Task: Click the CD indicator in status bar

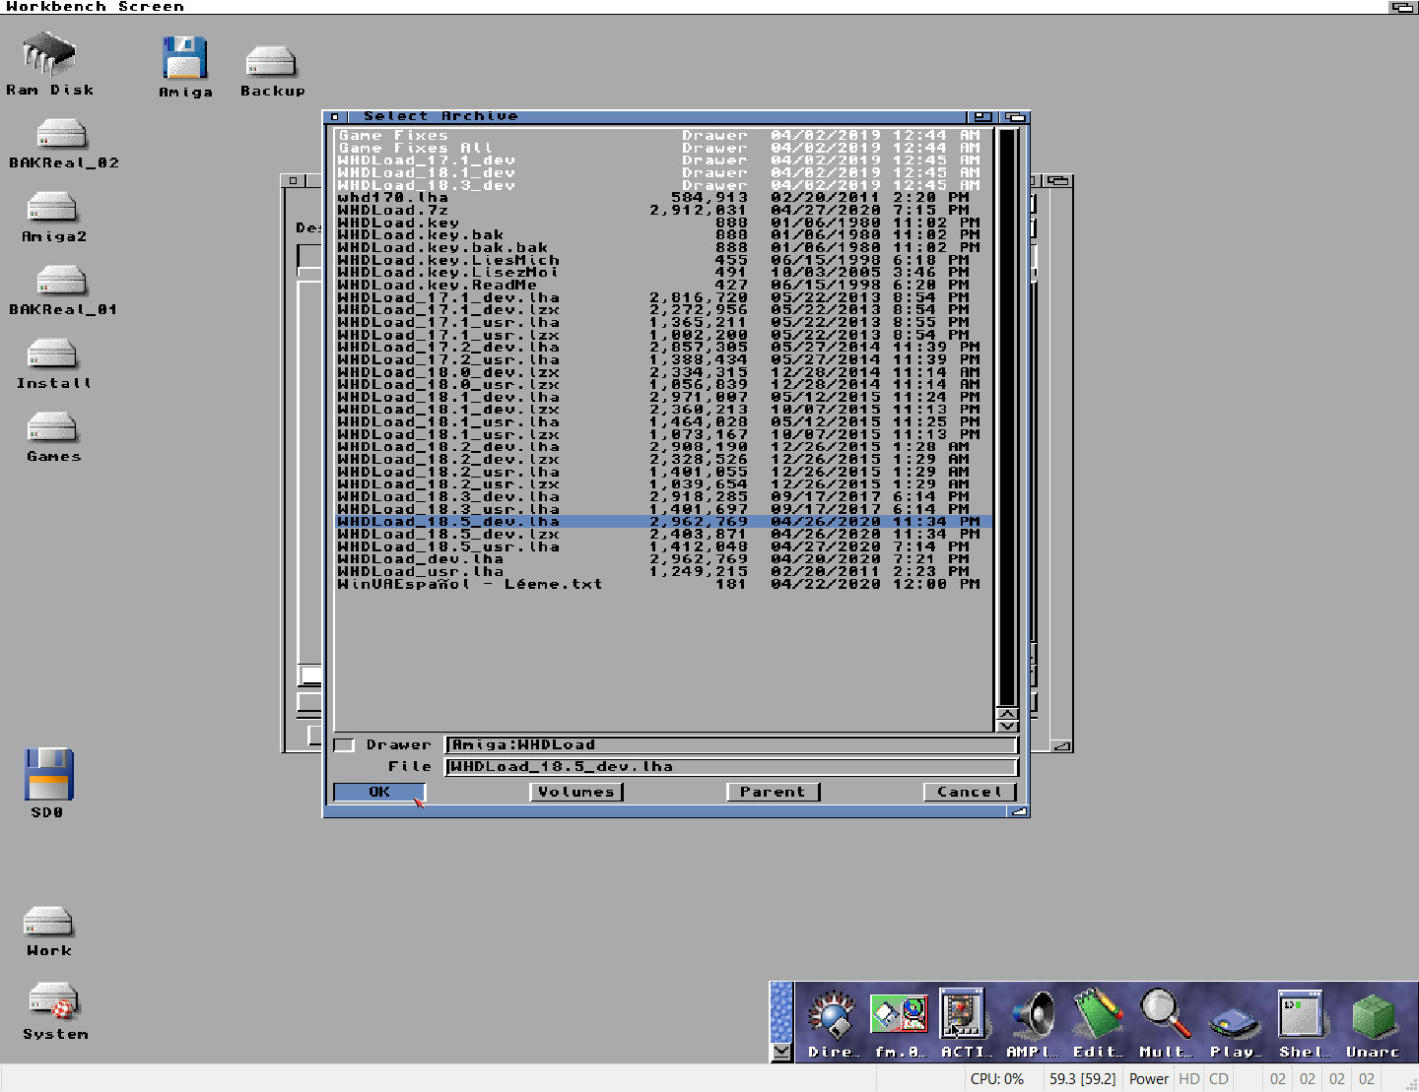Action: 1219,1079
